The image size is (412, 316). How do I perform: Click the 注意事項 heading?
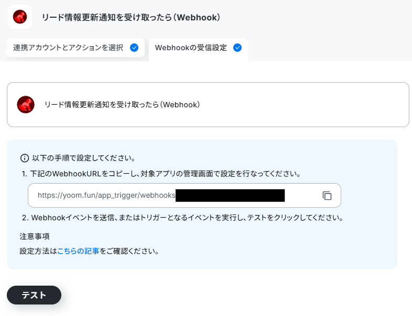(x=35, y=236)
